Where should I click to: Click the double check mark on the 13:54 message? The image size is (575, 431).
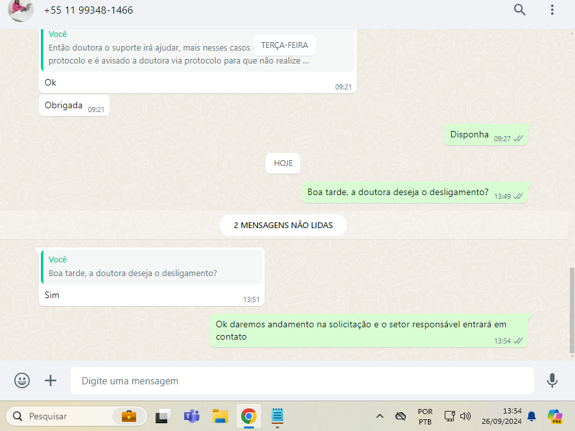[518, 341]
